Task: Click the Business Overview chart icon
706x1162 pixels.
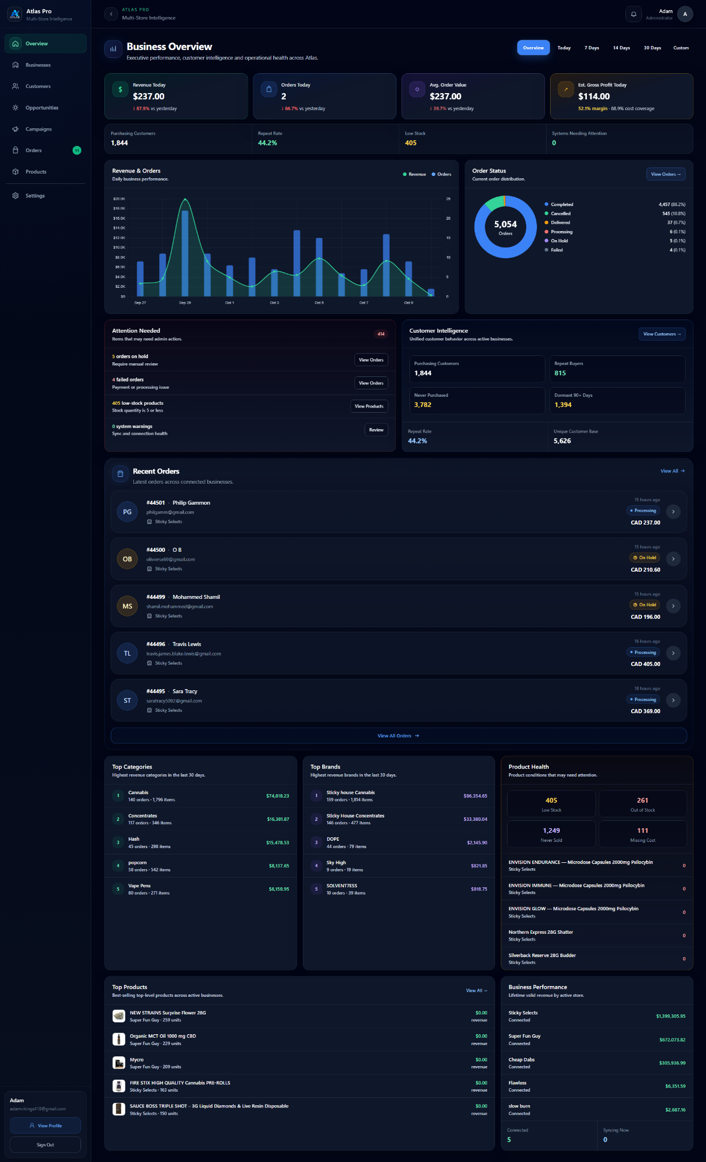Action: click(x=113, y=49)
